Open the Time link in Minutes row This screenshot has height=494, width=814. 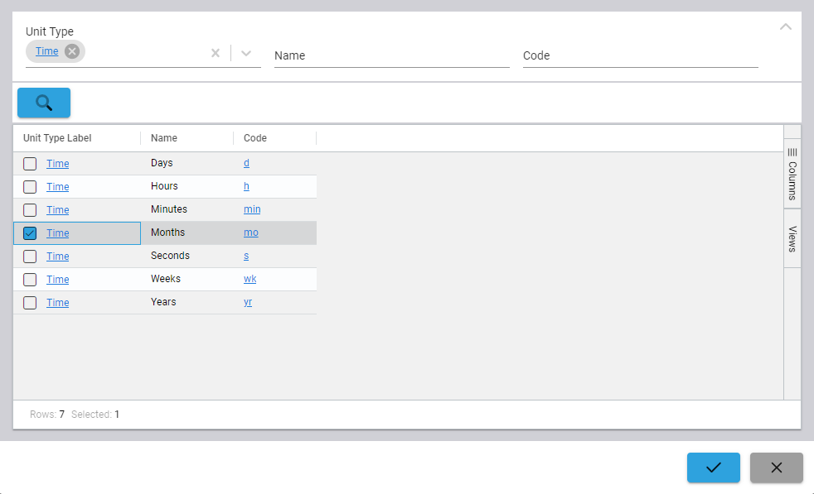click(x=58, y=210)
